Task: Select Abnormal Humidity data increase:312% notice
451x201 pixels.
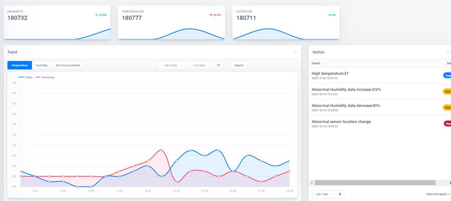Action: pyautogui.click(x=380, y=91)
